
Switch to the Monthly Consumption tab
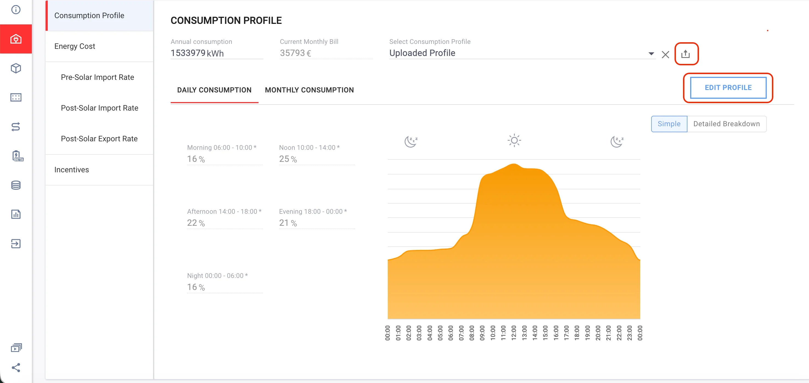(x=309, y=90)
